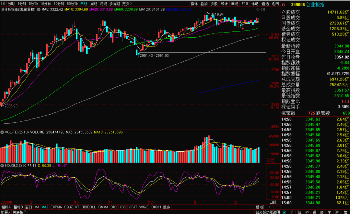This screenshot has width=350, height=214.
Task: Open the 多周期 multi-period menu
Action: point(114,4)
